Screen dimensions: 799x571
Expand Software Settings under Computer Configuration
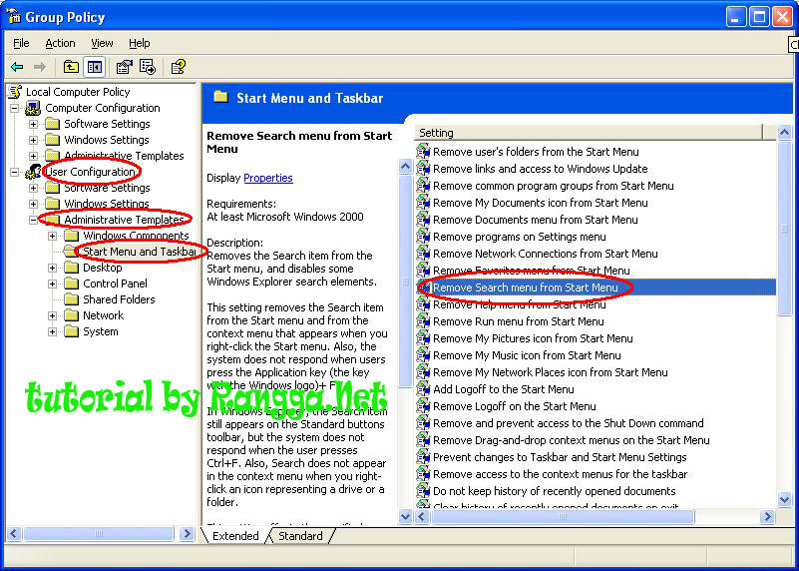[34, 124]
